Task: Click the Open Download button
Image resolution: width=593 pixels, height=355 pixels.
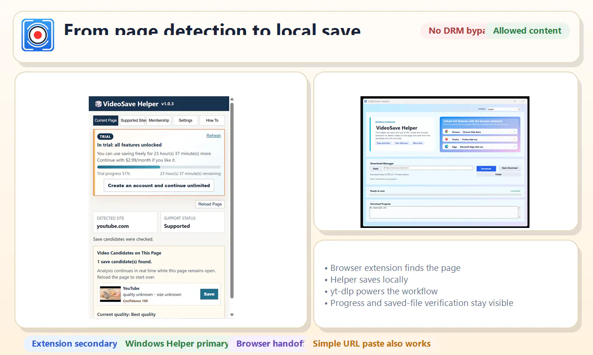Action: coord(509,168)
